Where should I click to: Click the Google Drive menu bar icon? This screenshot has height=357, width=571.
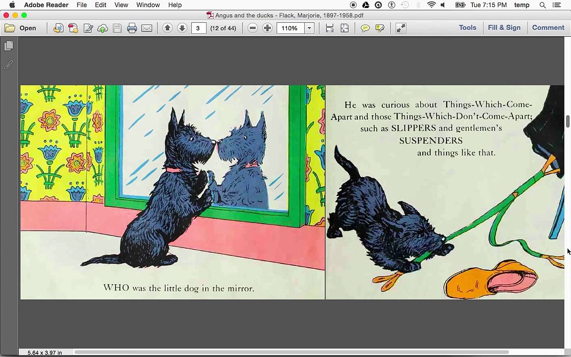pyautogui.click(x=366, y=5)
